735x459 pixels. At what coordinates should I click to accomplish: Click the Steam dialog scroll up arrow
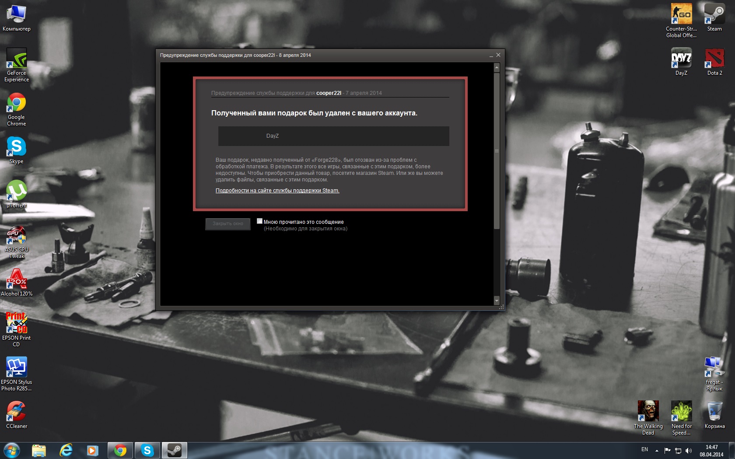click(497, 68)
